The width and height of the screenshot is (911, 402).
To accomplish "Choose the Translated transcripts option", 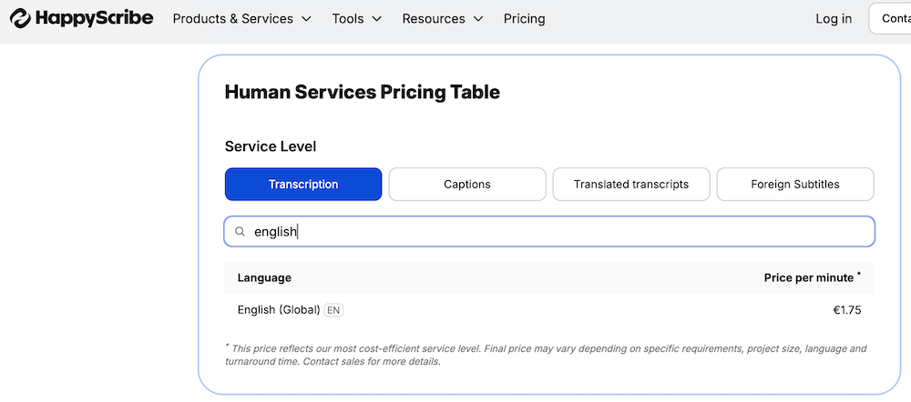I will [630, 184].
